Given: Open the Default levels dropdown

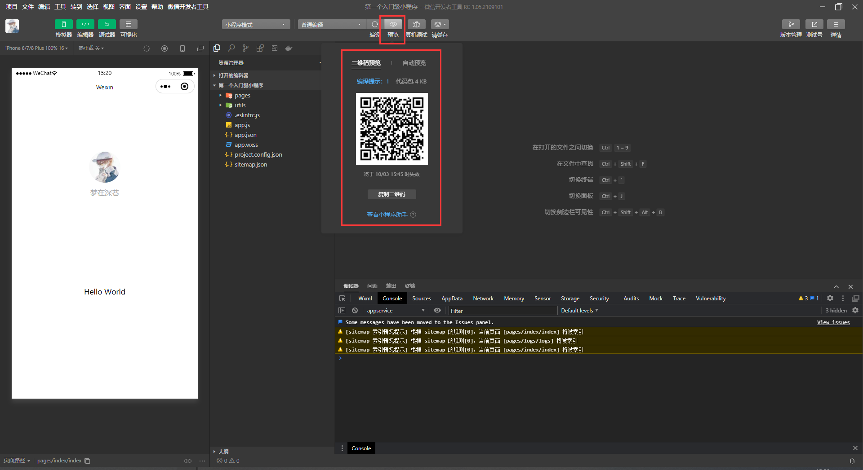Looking at the screenshot, I should [579, 311].
